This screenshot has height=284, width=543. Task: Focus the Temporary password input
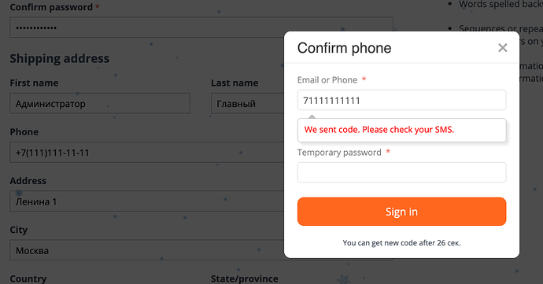click(x=401, y=172)
